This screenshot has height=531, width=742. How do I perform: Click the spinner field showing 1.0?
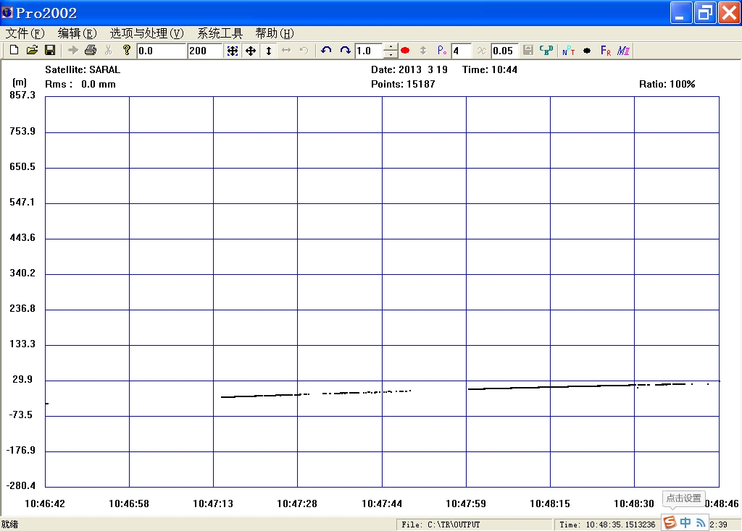point(370,51)
